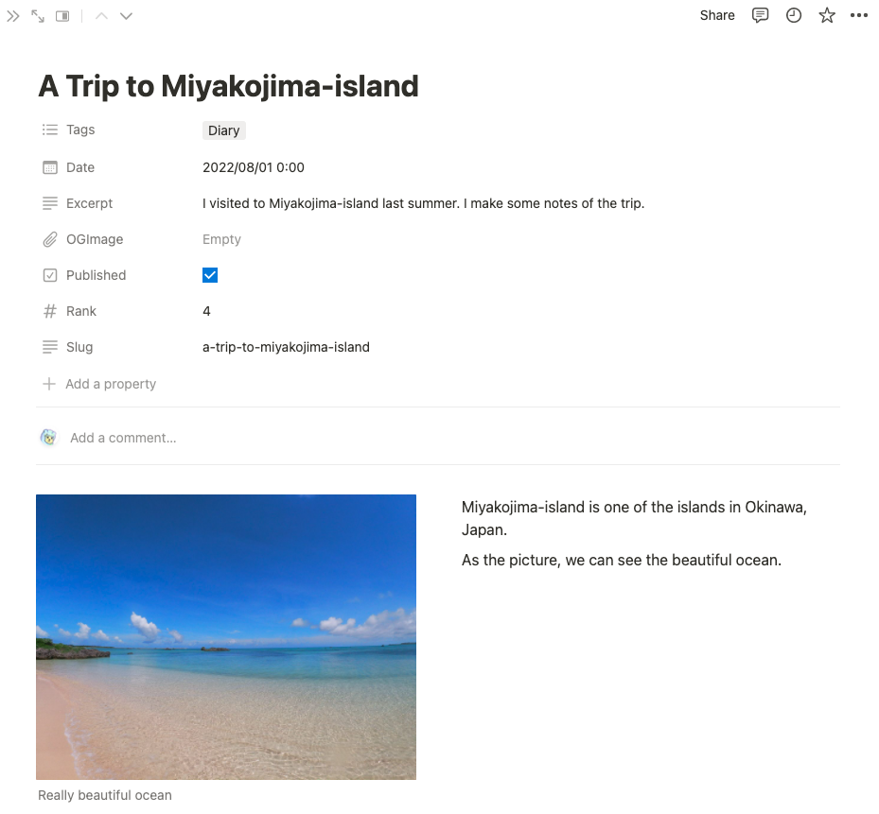Open the Published property label
Image resolution: width=879 pixels, height=814 pixels.
tap(96, 275)
